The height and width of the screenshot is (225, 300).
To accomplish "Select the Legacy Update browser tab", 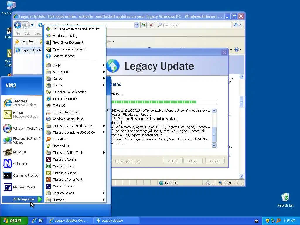I will pos(29,50).
